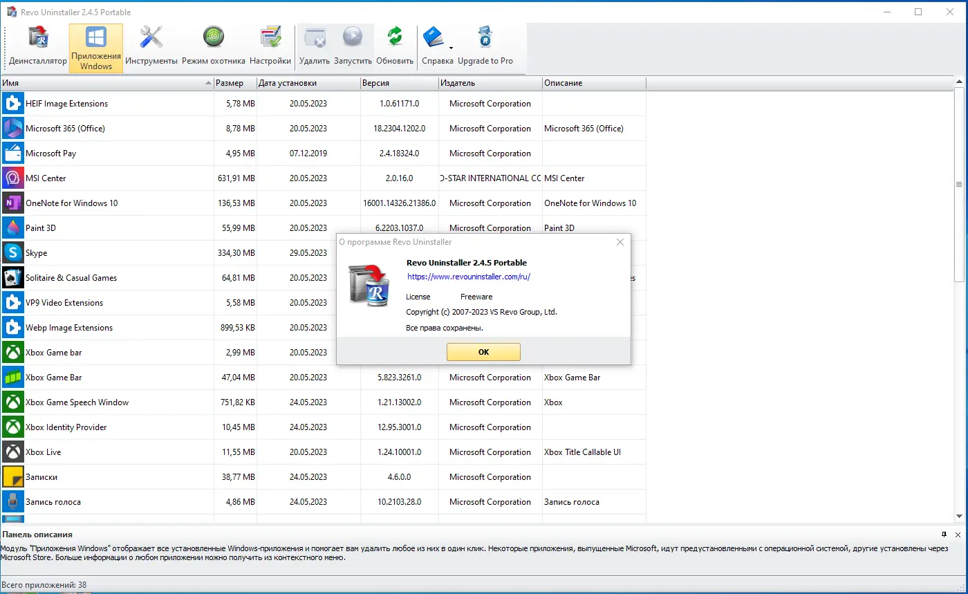
Task: Click the 'Xbox Live' row name
Action: pos(44,452)
